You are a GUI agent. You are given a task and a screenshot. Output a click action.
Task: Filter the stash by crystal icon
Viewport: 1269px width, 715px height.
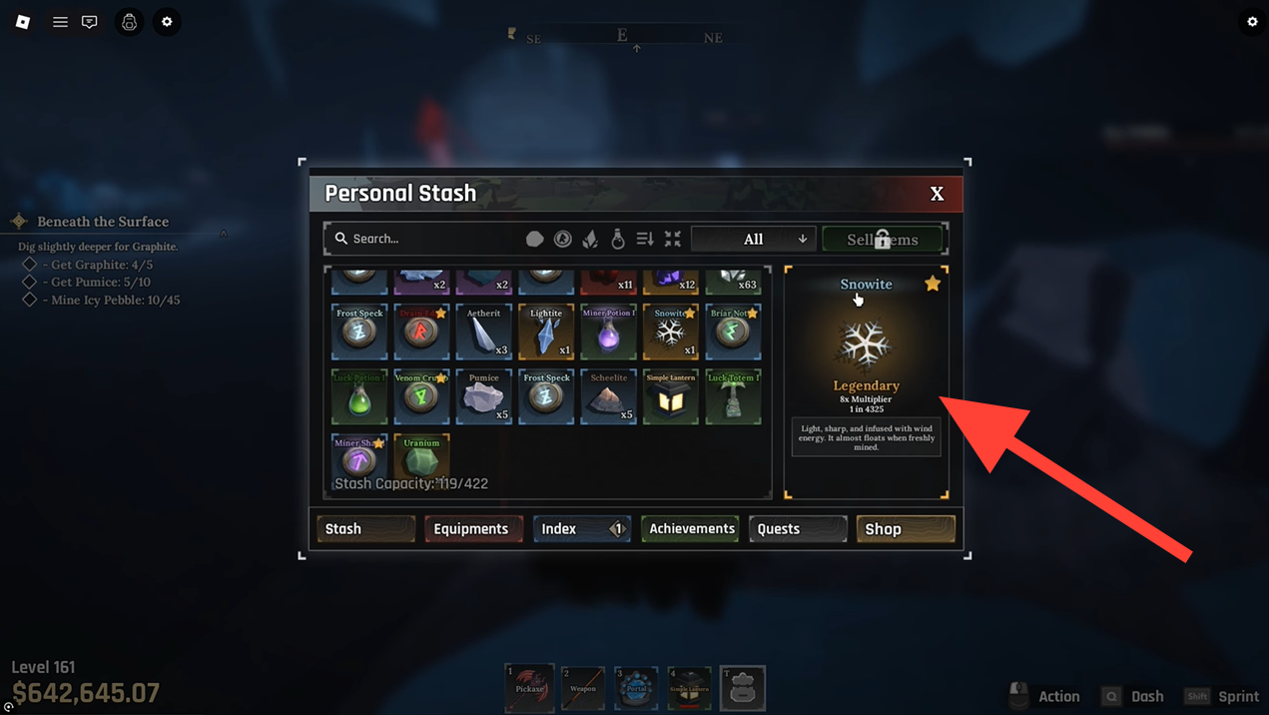[x=591, y=239]
